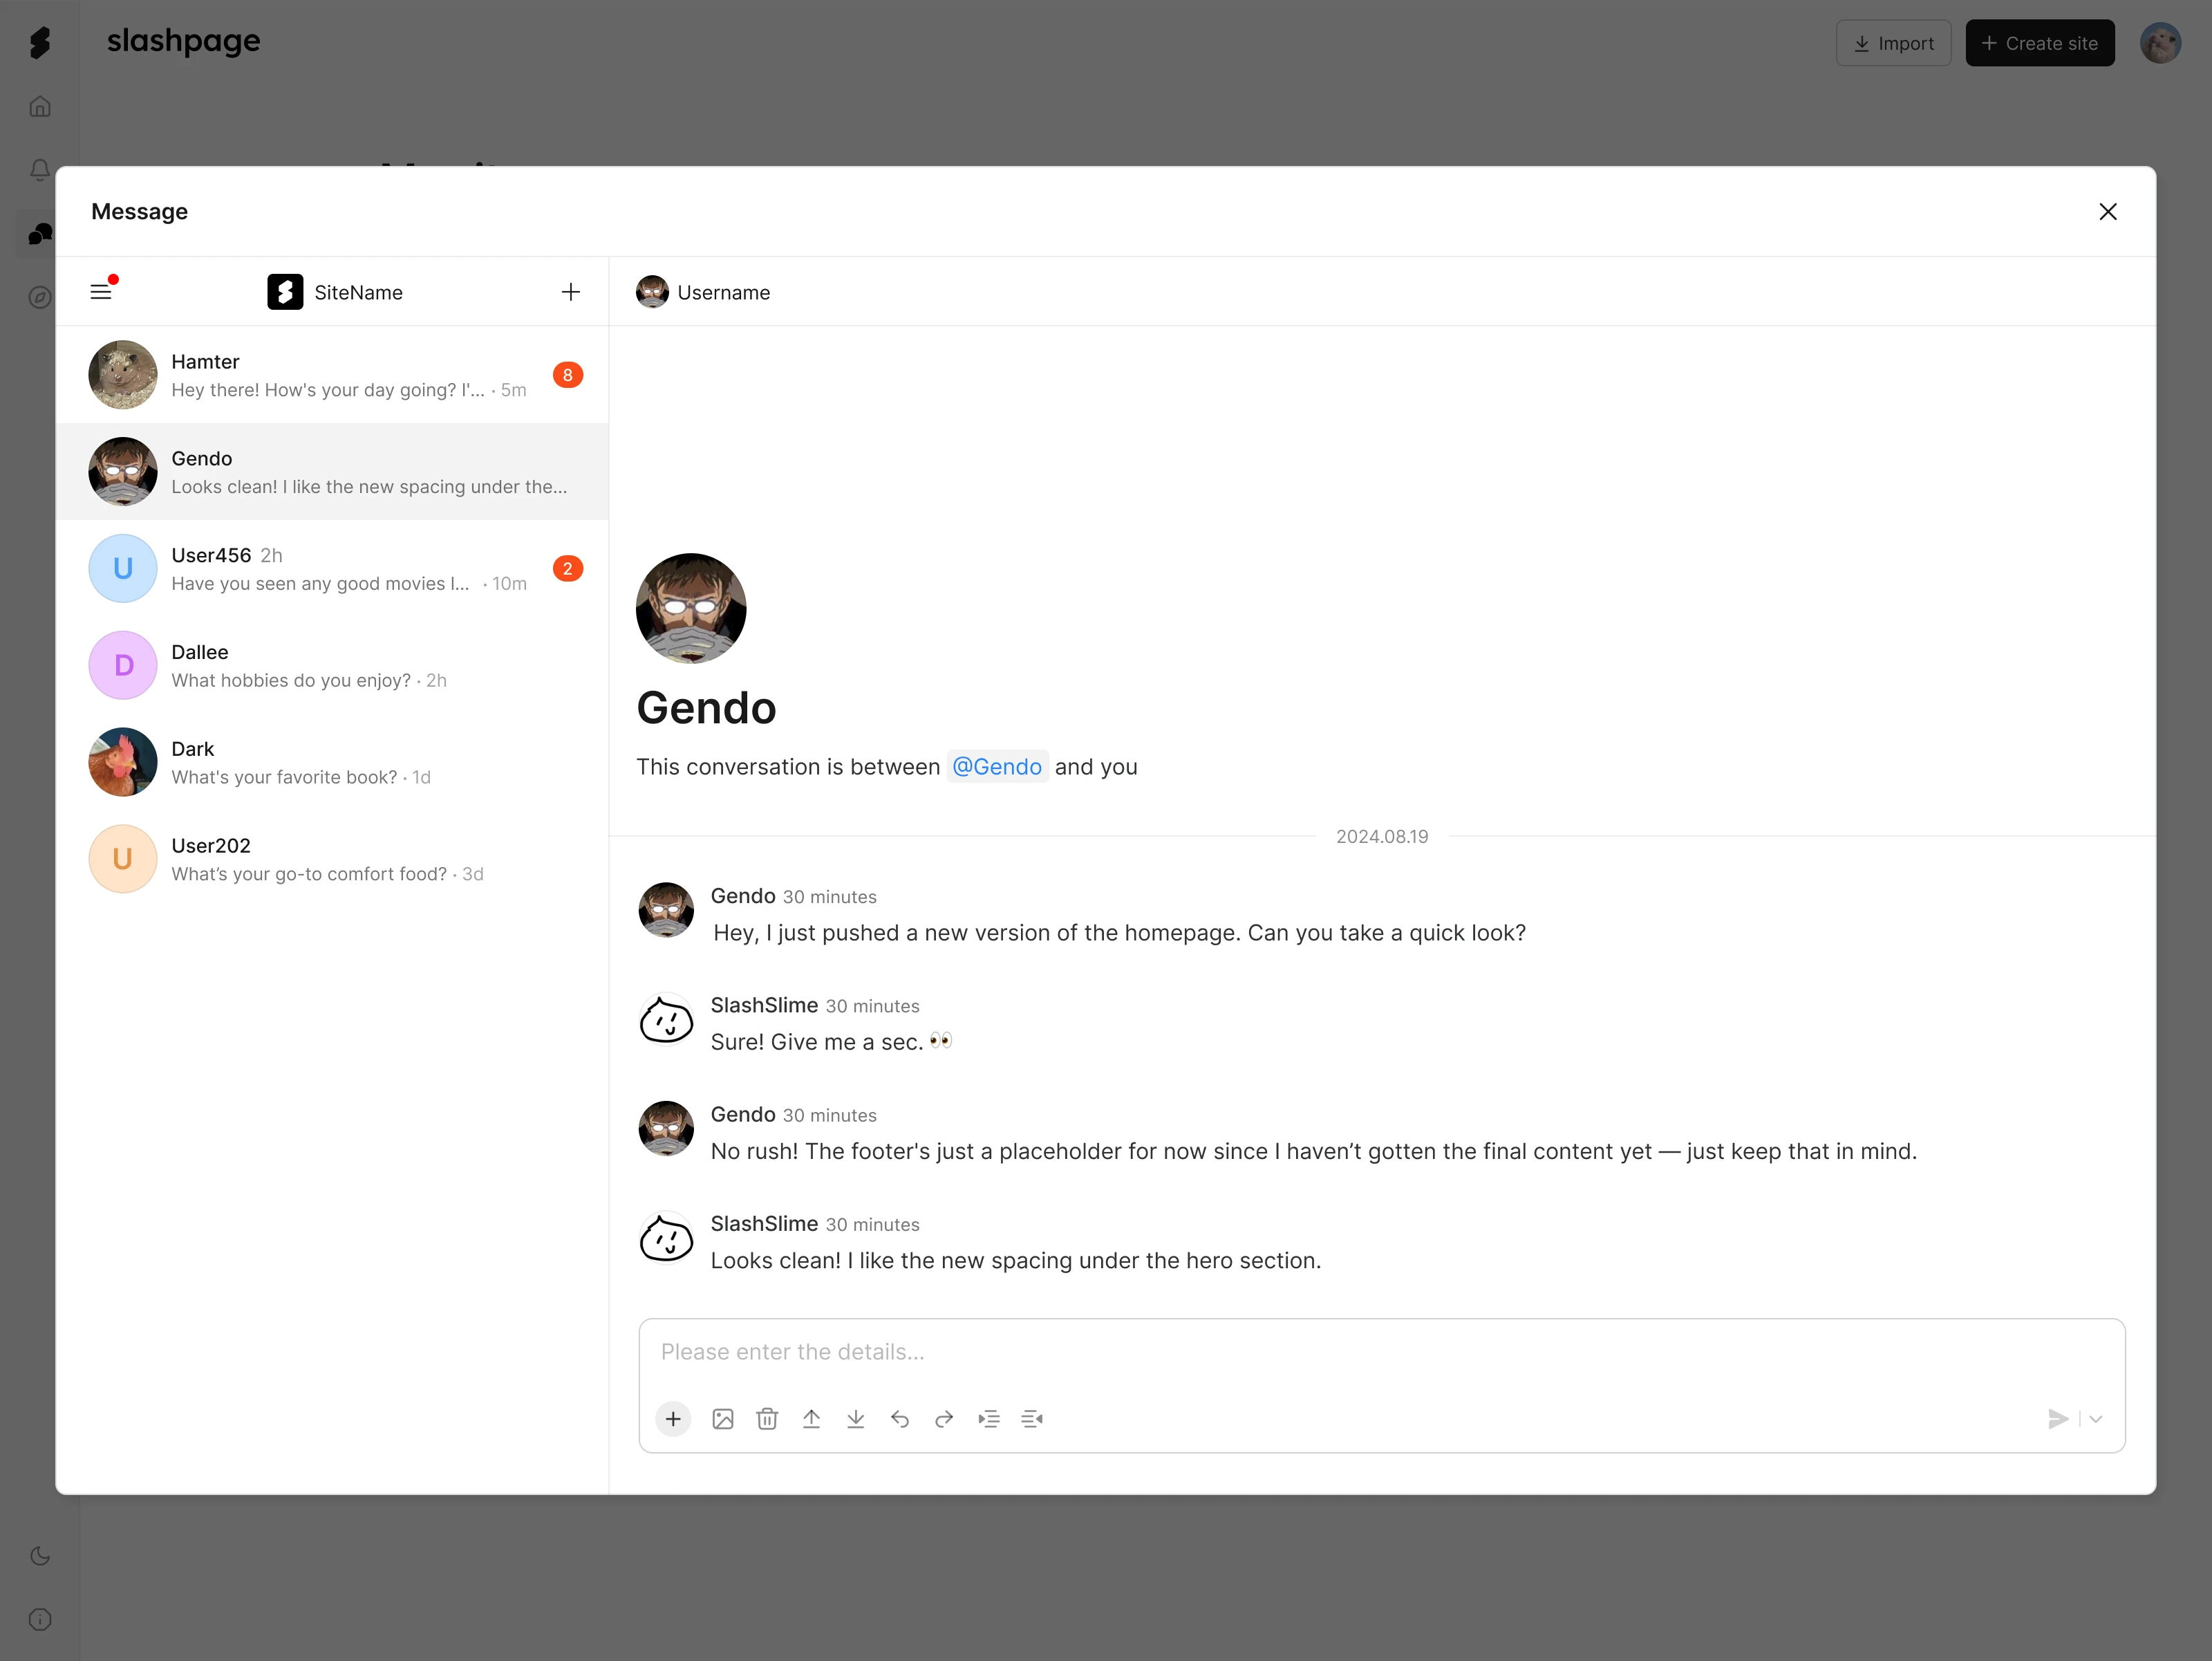
Task: Click the trash icon in editor toolbar
Action: [x=767, y=1419]
